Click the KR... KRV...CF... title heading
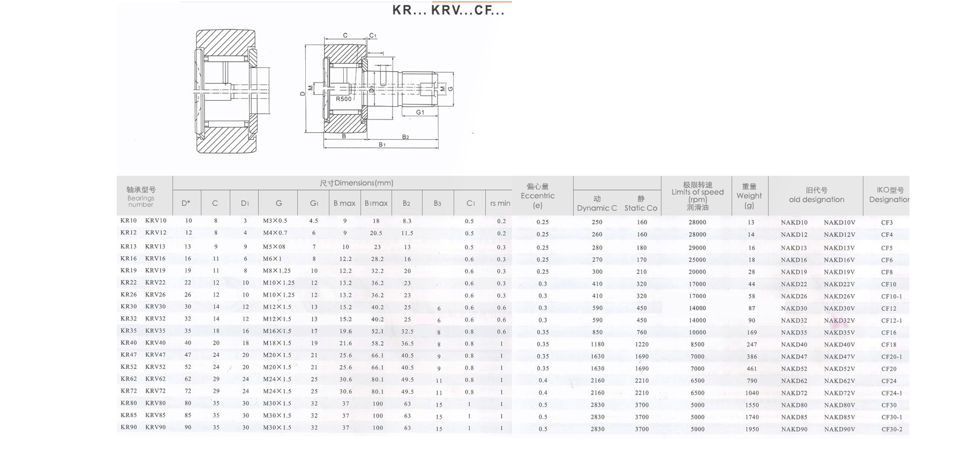The image size is (978, 462). 448,10
